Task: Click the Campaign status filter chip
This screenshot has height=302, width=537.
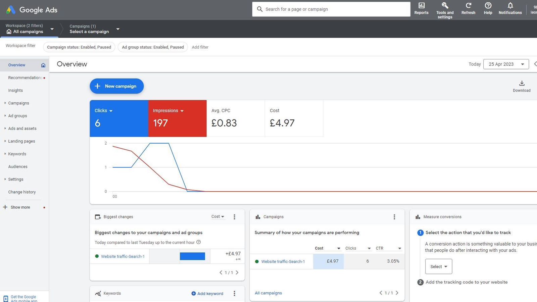Action: 79,47
